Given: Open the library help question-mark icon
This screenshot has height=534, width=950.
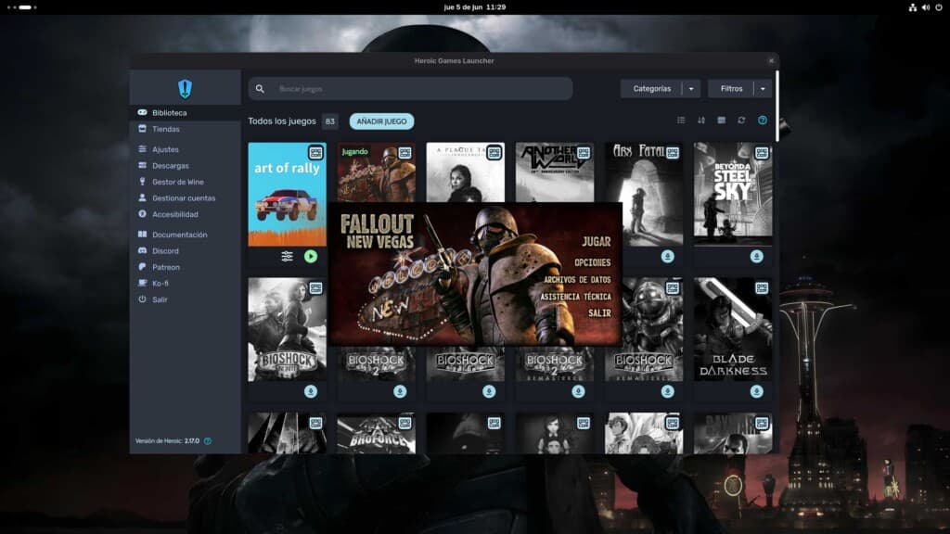Looking at the screenshot, I should coord(763,121).
